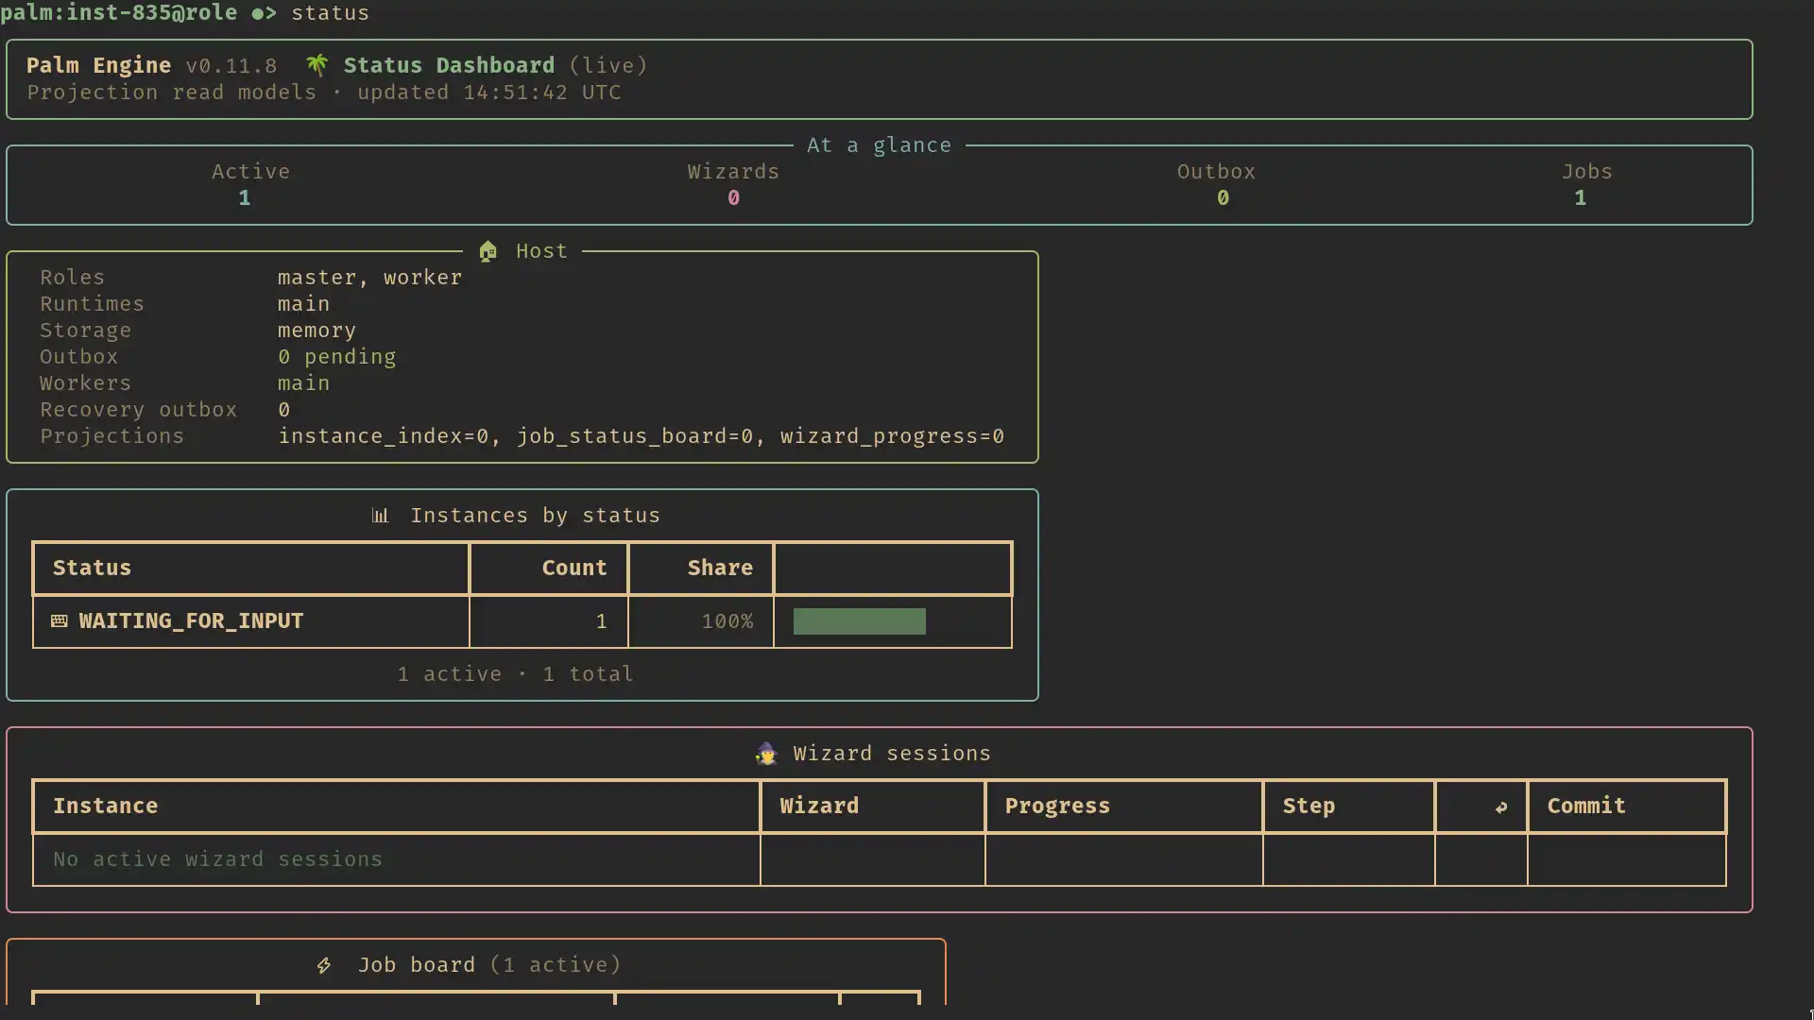Click the 'Jobs' label in At a glance
This screenshot has height=1020, width=1814.
tap(1587, 172)
